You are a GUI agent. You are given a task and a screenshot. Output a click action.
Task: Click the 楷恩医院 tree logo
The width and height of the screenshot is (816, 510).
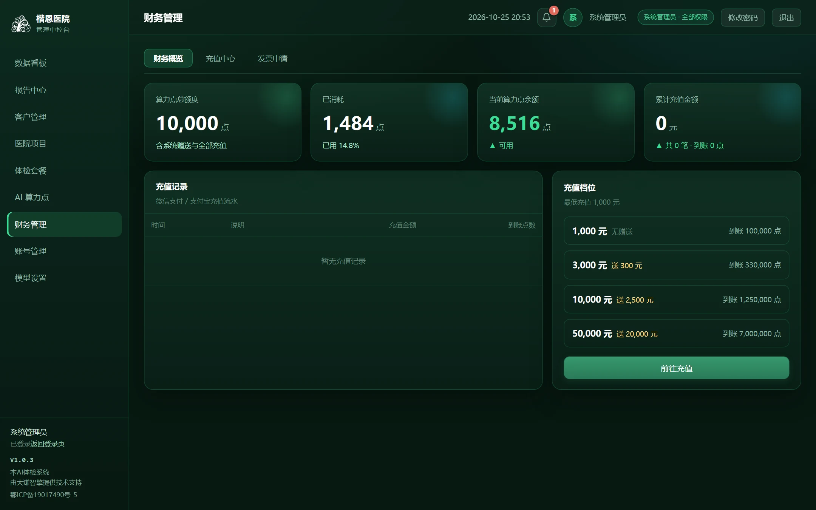click(x=21, y=24)
